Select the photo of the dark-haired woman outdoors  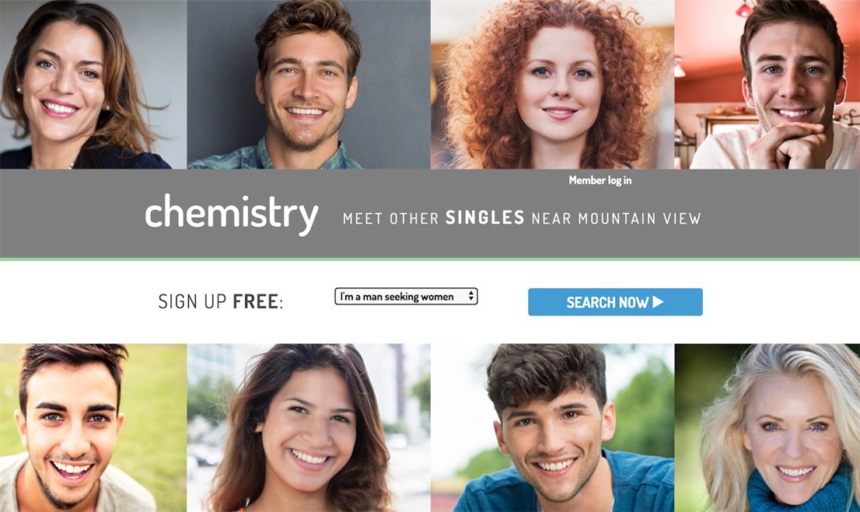tap(309, 428)
